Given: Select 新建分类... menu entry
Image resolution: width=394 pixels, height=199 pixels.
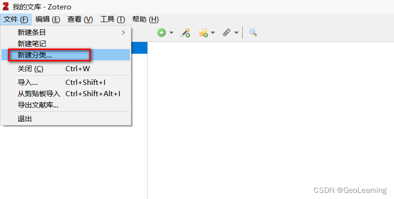Looking at the screenshot, I should (66, 55).
